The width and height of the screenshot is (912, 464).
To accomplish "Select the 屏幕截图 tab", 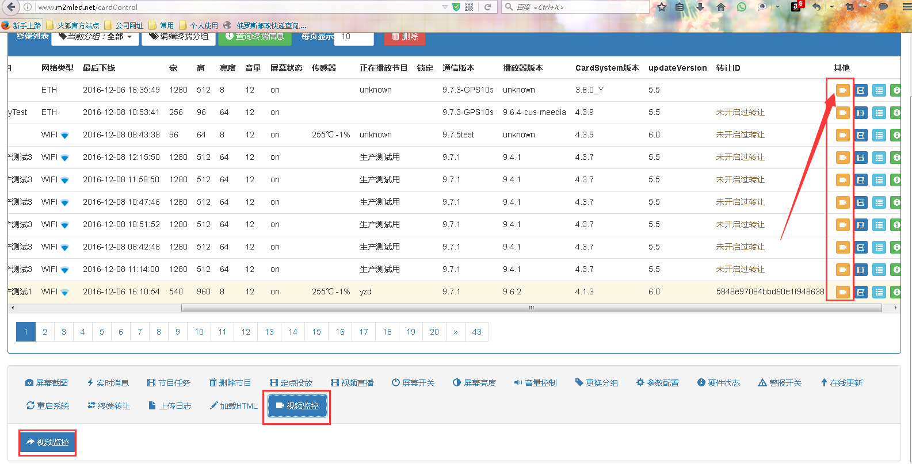I will [x=47, y=383].
